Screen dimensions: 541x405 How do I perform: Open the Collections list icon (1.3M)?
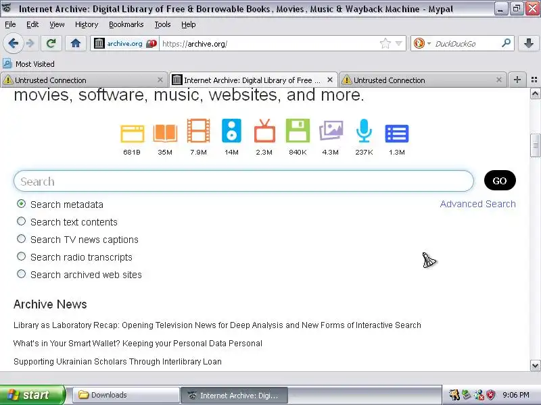click(397, 134)
